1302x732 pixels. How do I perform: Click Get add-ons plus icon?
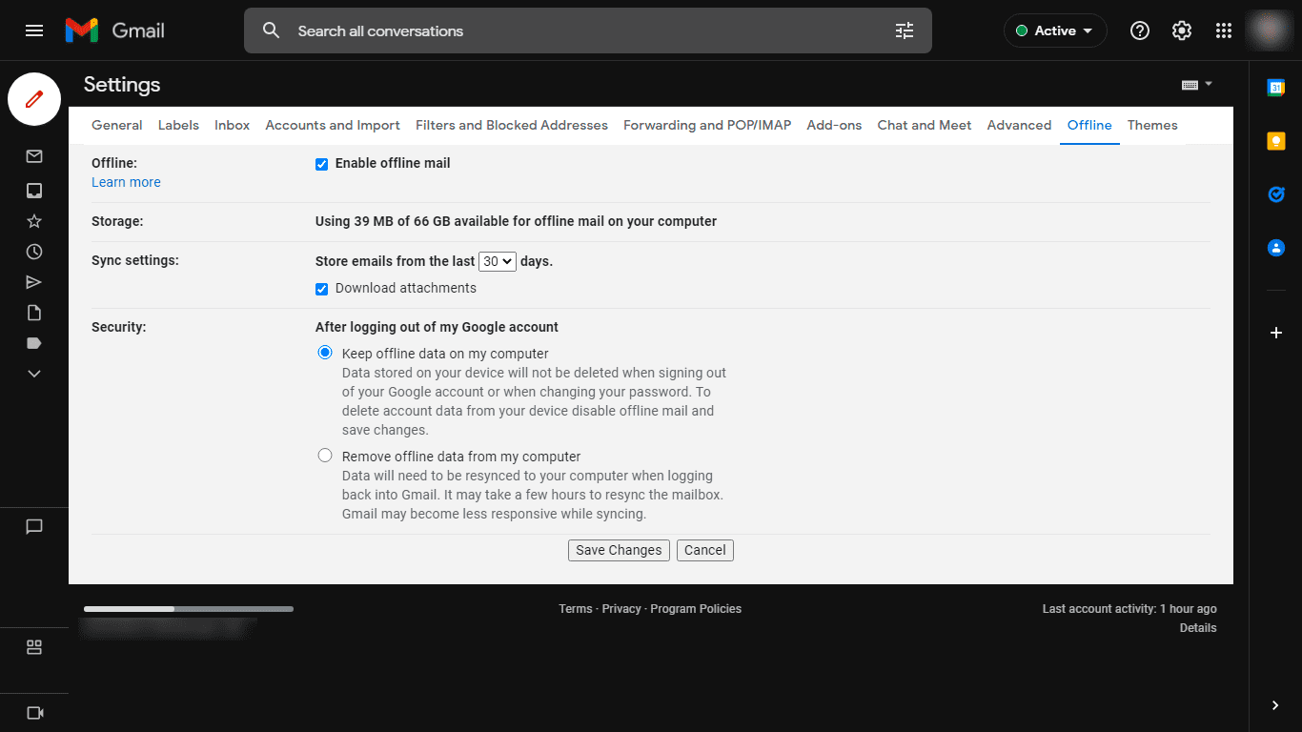(1276, 333)
